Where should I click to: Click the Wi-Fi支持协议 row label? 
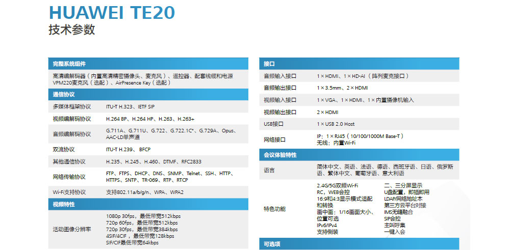click(x=69, y=192)
